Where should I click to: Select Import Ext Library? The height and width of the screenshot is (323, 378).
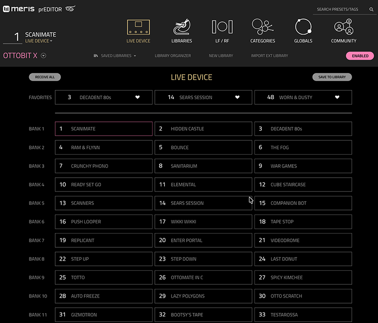(269, 56)
